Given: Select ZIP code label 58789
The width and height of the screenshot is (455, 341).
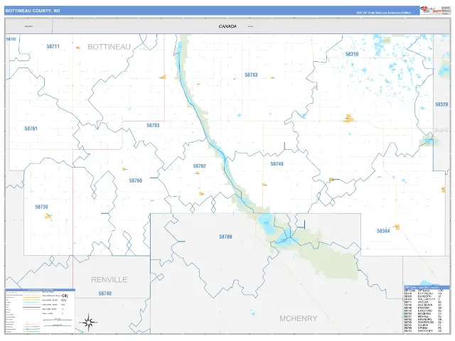Looking at the screenshot, I should tap(225, 237).
